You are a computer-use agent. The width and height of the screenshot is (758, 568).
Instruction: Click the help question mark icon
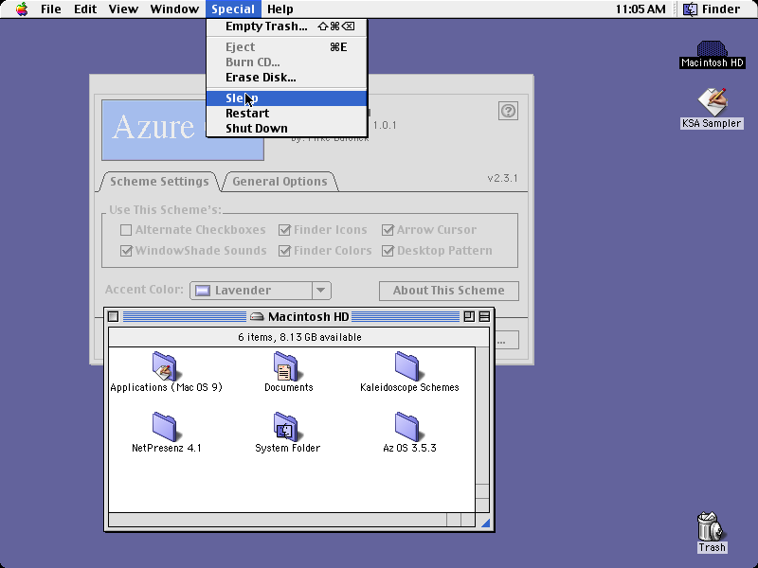coord(508,111)
